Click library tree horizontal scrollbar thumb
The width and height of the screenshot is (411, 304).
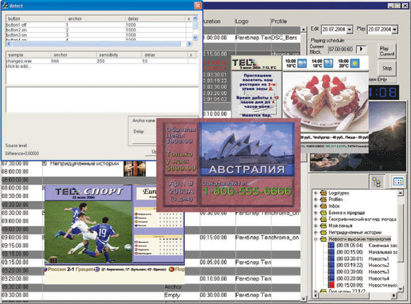344,295
